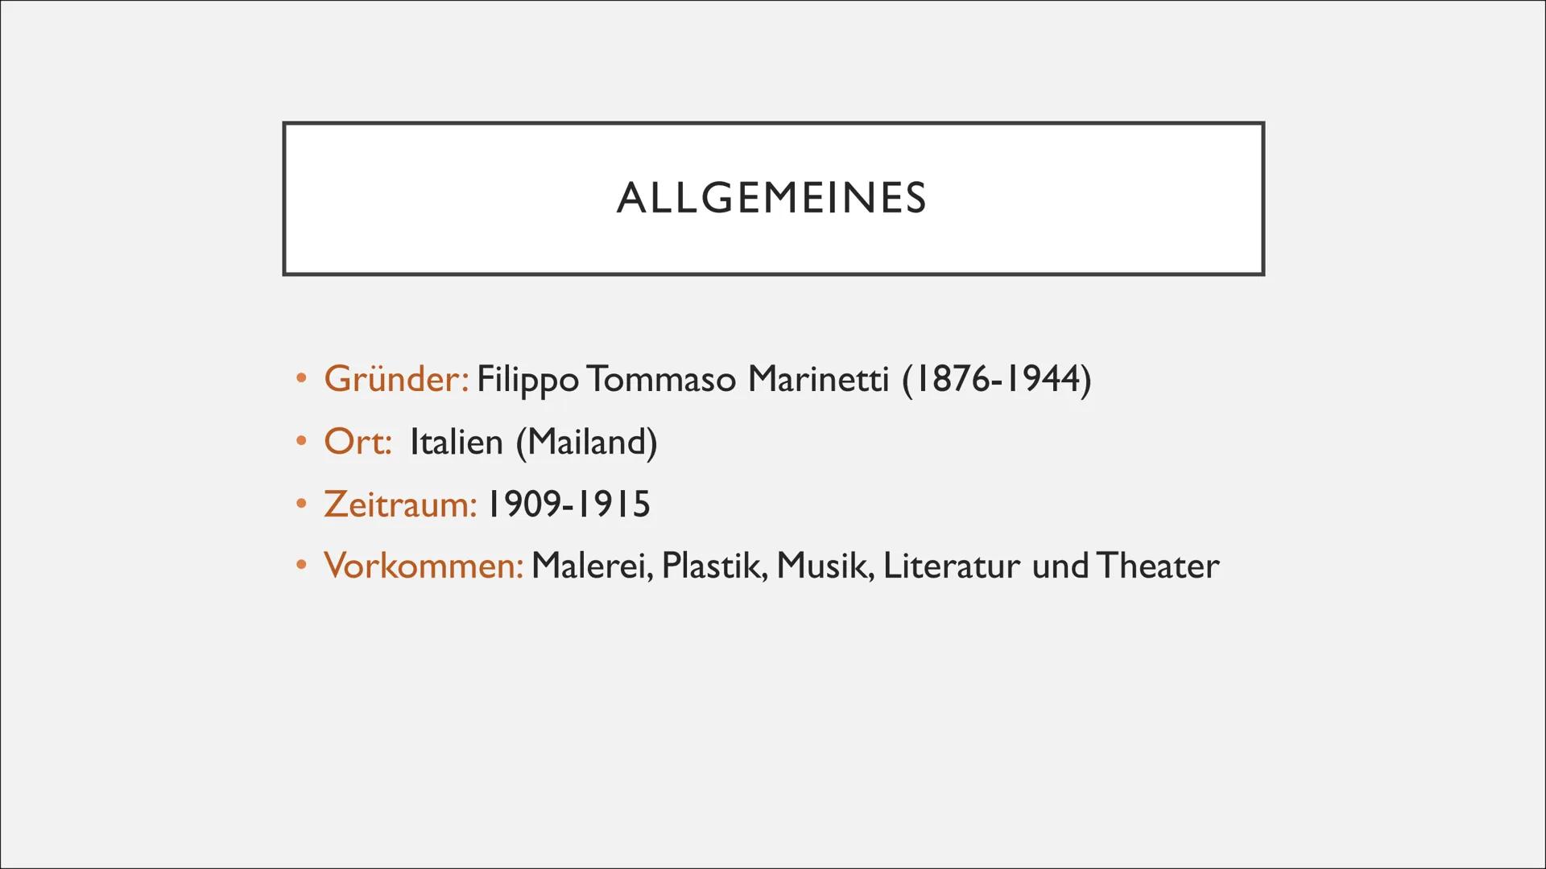
Task: Click the word Malerei
Action: click(591, 566)
